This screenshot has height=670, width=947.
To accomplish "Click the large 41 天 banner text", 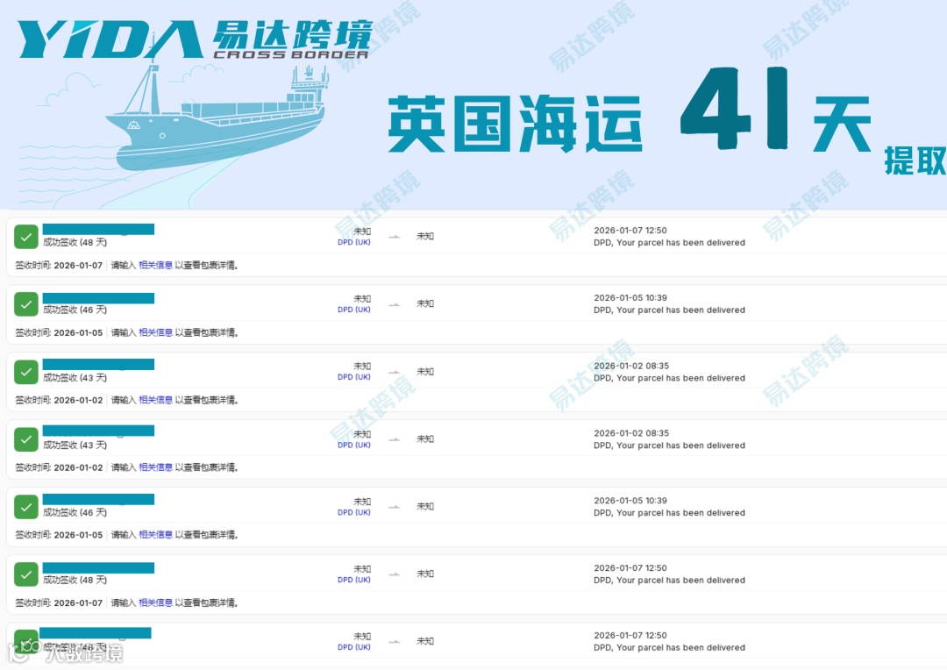I will coord(776,109).
